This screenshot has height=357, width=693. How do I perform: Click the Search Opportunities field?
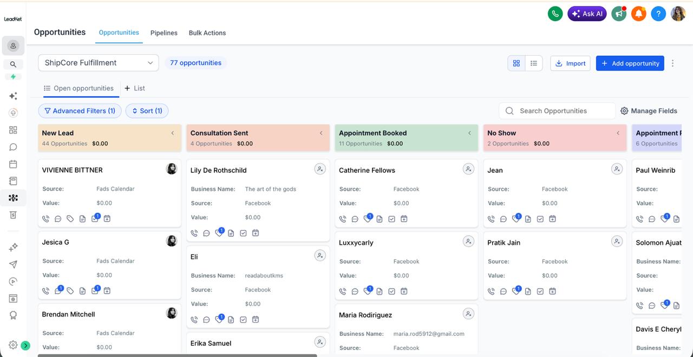tap(557, 111)
